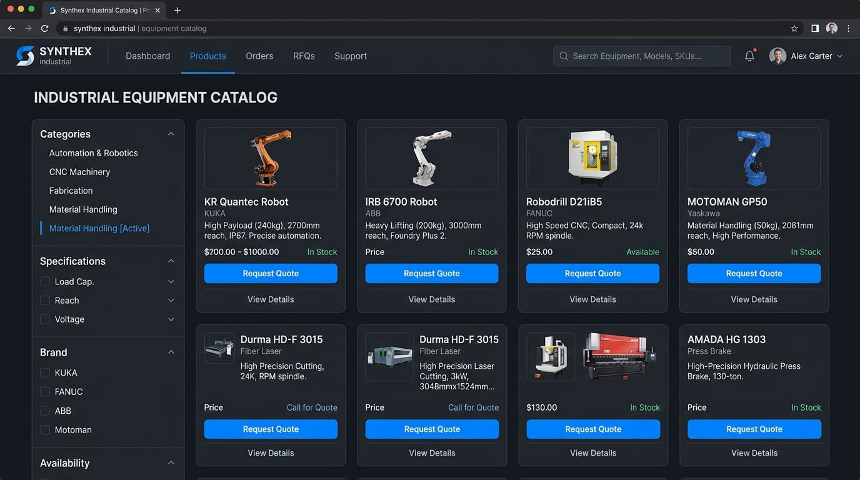Close the Synthex Industrial Catalog tab
Viewport: 860px width, 480px height.
157,10
